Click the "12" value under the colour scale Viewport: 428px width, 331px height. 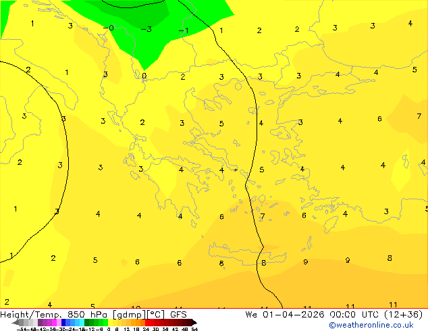[x=127, y=329]
